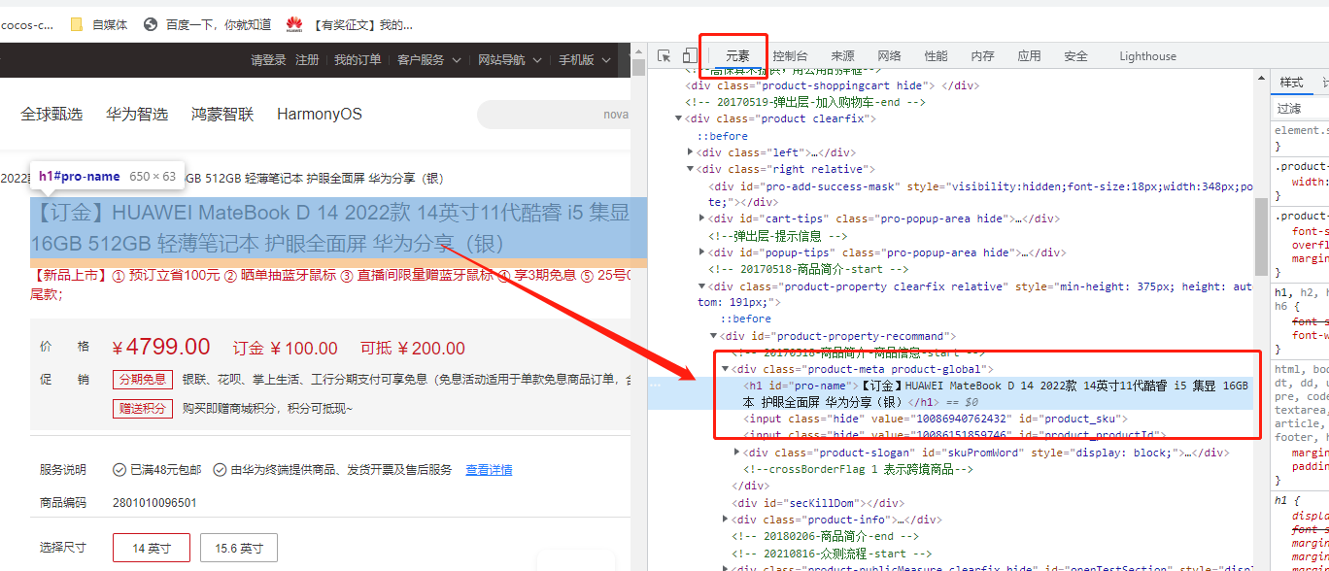Focus the 过滤 styles filter field
The image size is (1329, 571).
pos(1300,109)
